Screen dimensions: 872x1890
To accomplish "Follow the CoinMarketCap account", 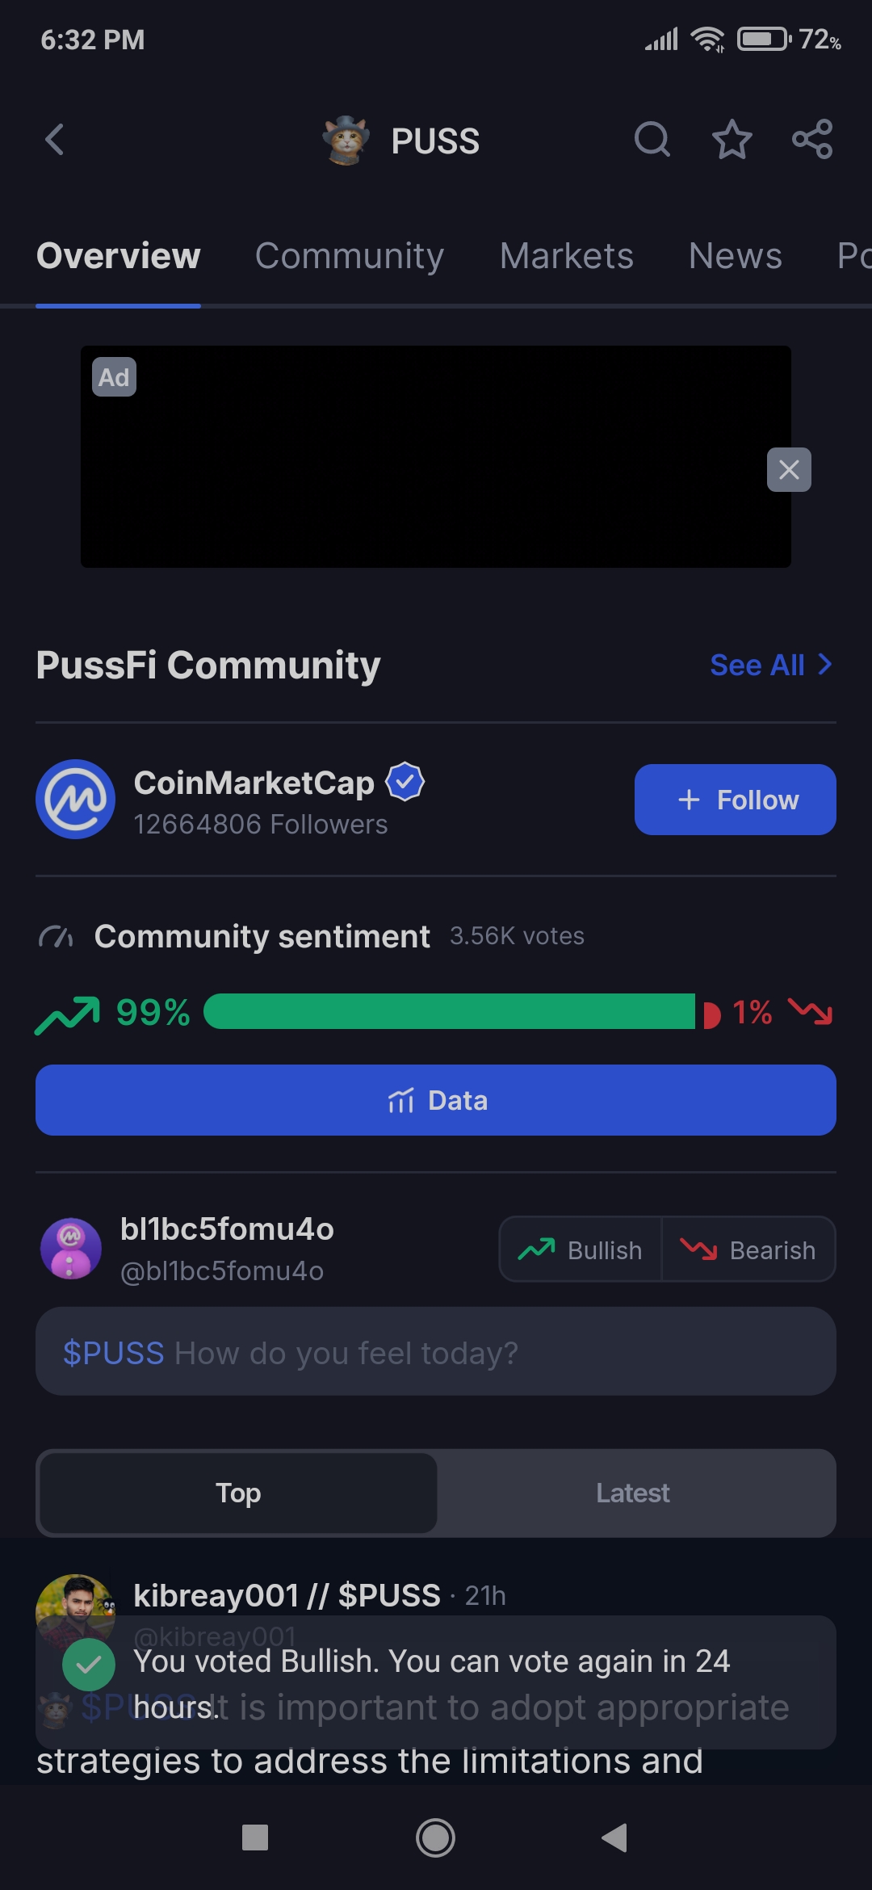I will pyautogui.click(x=736, y=800).
